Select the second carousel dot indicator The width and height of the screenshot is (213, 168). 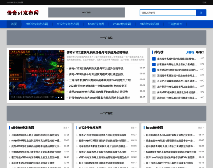(x=59, y=97)
